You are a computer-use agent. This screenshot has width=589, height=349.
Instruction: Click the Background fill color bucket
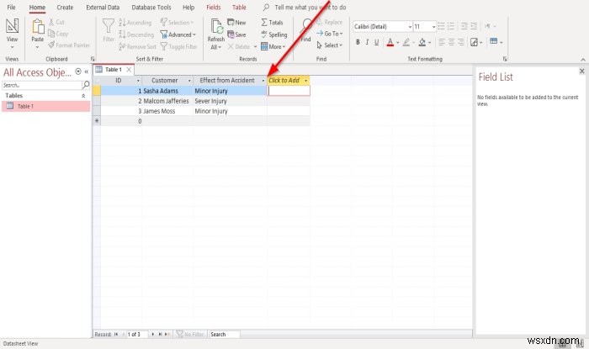tap(422, 42)
